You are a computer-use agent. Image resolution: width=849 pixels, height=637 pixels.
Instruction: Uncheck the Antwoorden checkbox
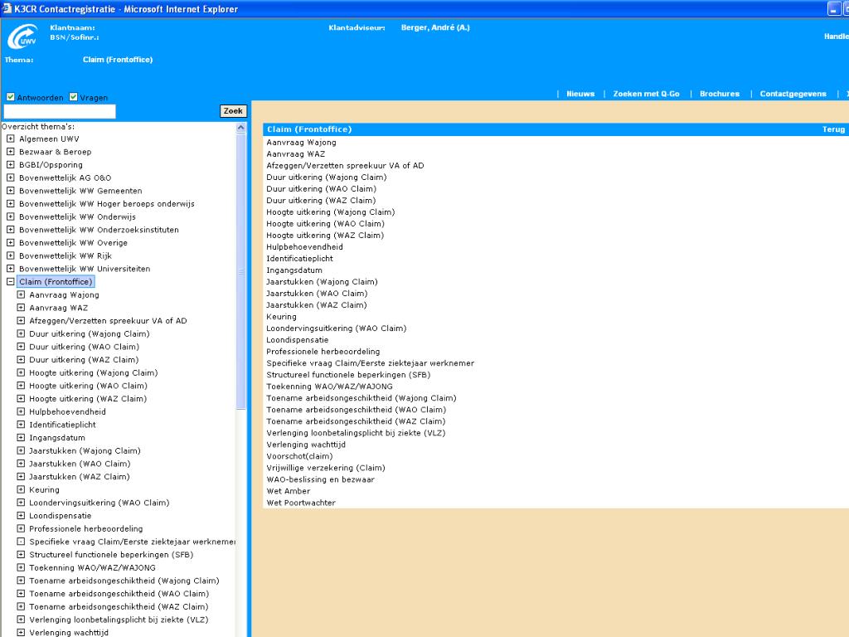[x=11, y=97]
